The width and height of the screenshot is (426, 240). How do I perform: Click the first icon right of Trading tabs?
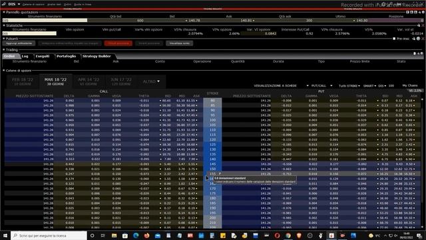pos(415,53)
